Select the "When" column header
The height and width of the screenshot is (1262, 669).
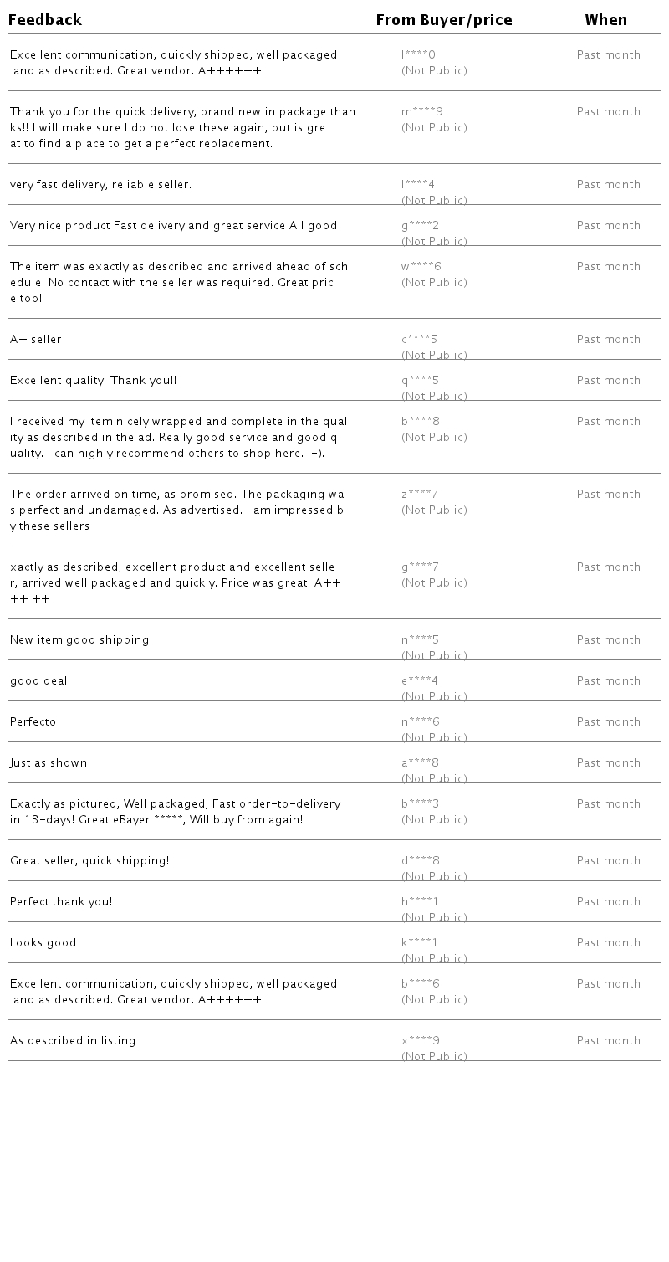[x=605, y=20]
